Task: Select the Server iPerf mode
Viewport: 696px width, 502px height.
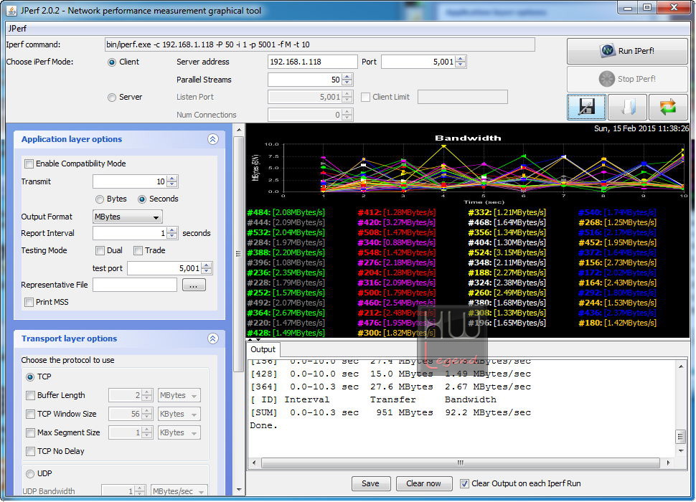Action: coord(112,97)
